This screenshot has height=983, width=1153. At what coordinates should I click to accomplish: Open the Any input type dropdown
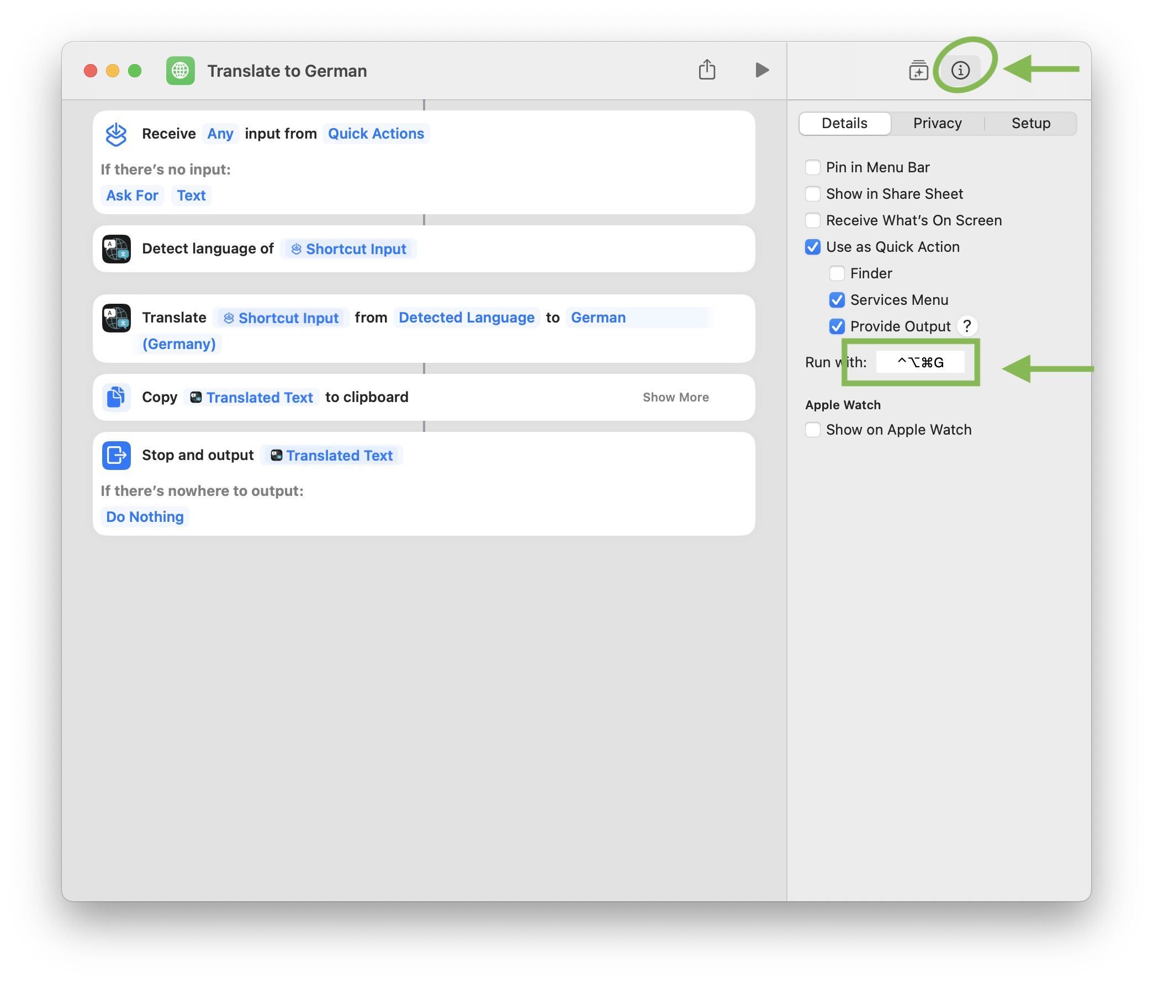220,134
